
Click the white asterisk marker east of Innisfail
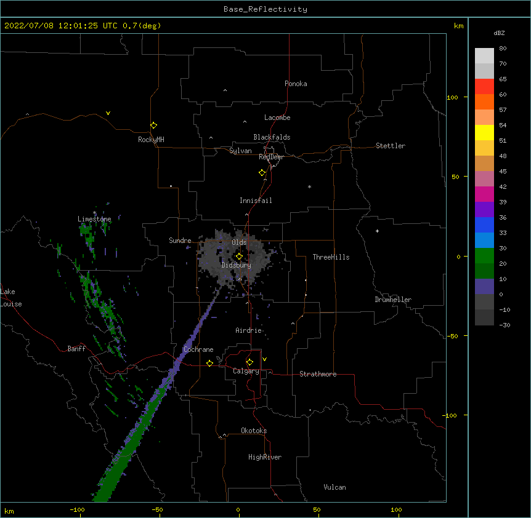click(x=309, y=186)
